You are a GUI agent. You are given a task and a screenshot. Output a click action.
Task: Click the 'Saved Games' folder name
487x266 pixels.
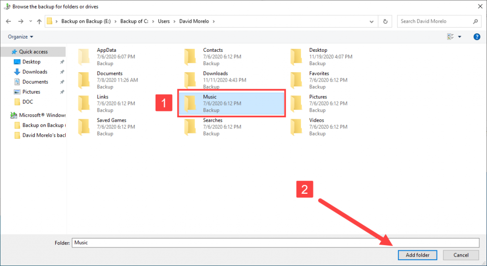(111, 120)
